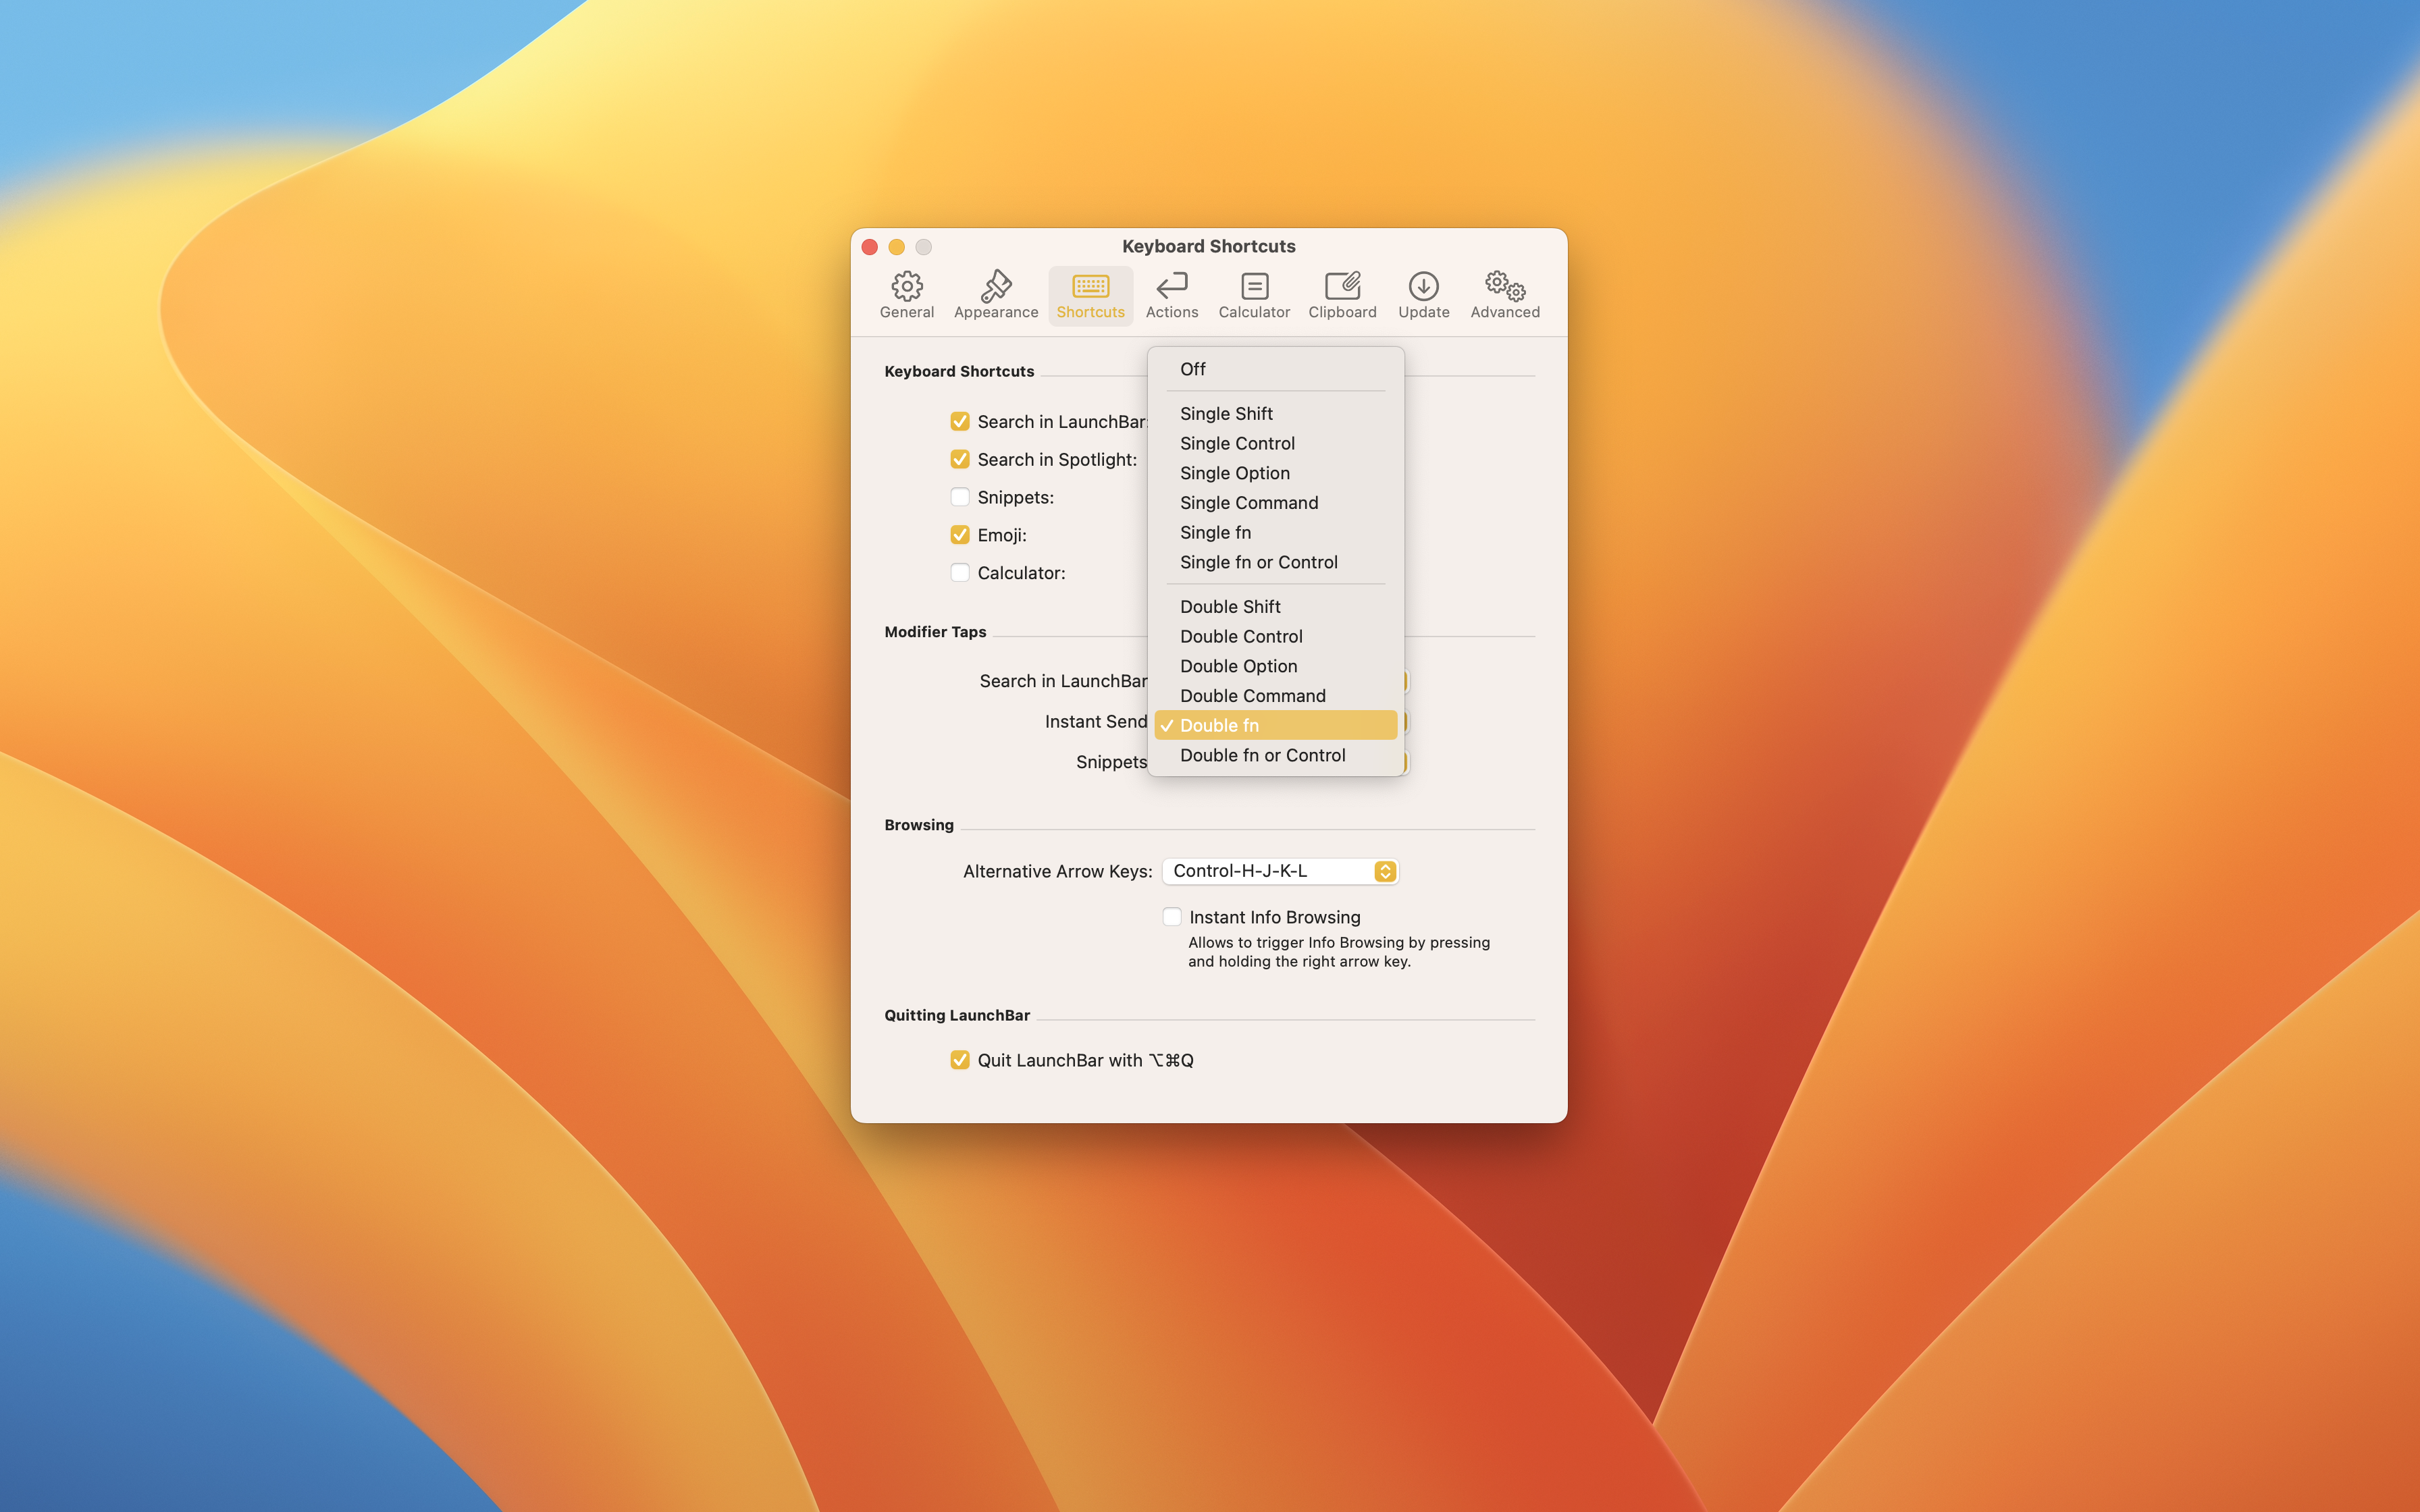Viewport: 2420px width, 1512px height.
Task: Open the Clipboard preferences icon
Action: [1342, 295]
